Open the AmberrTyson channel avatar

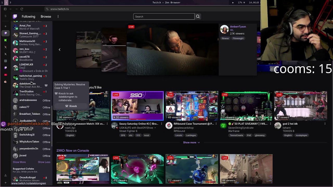click(x=224, y=29)
